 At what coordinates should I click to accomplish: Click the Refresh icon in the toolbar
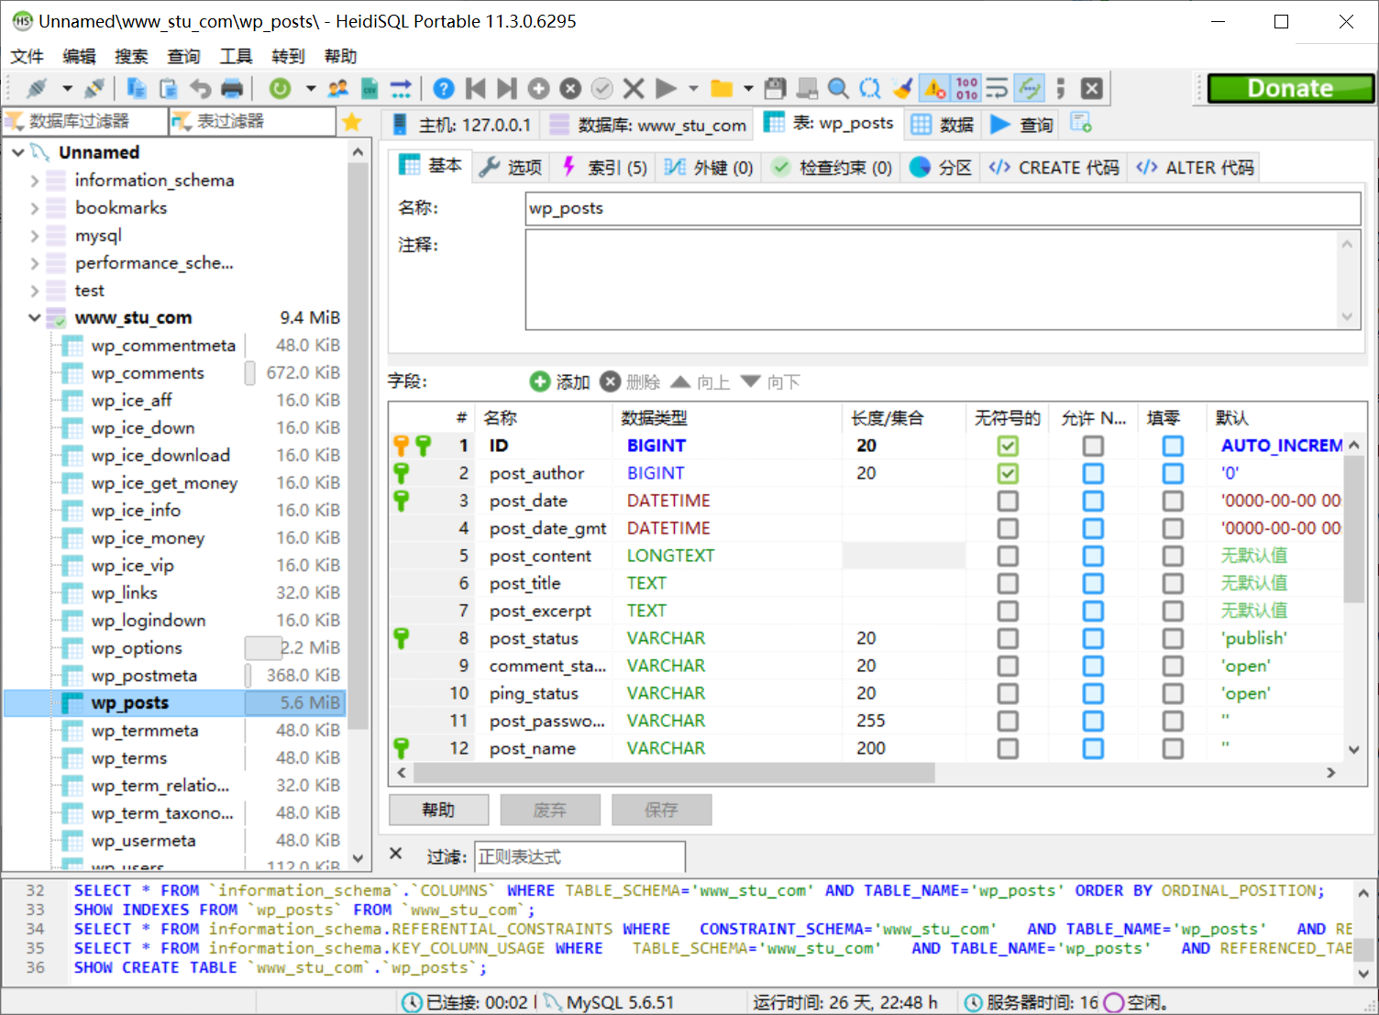(x=281, y=88)
